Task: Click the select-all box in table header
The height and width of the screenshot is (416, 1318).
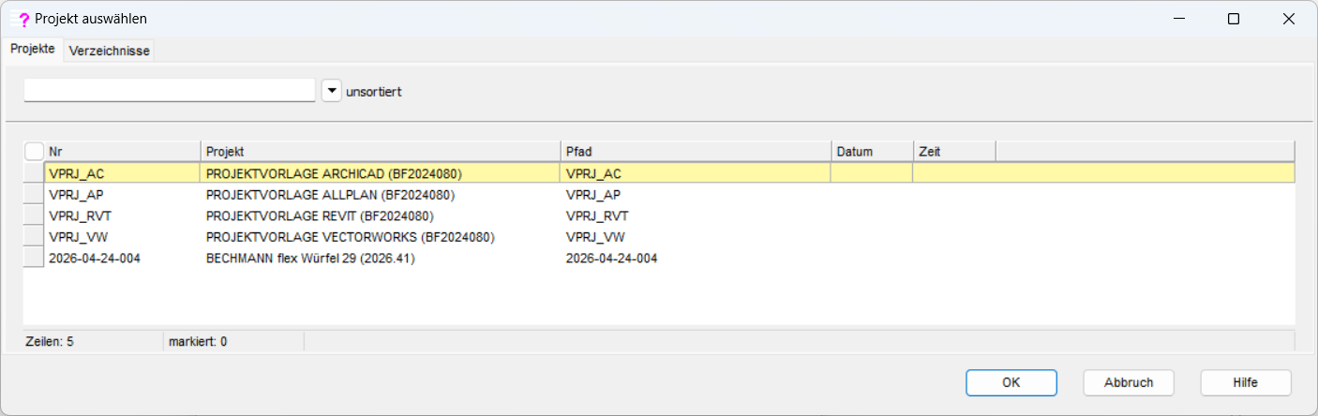Action: click(x=34, y=151)
